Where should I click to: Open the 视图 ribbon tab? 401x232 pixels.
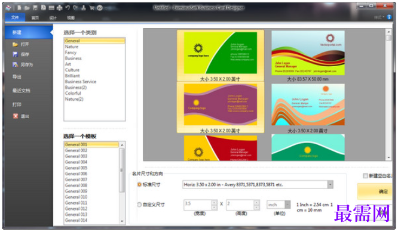tap(71, 18)
